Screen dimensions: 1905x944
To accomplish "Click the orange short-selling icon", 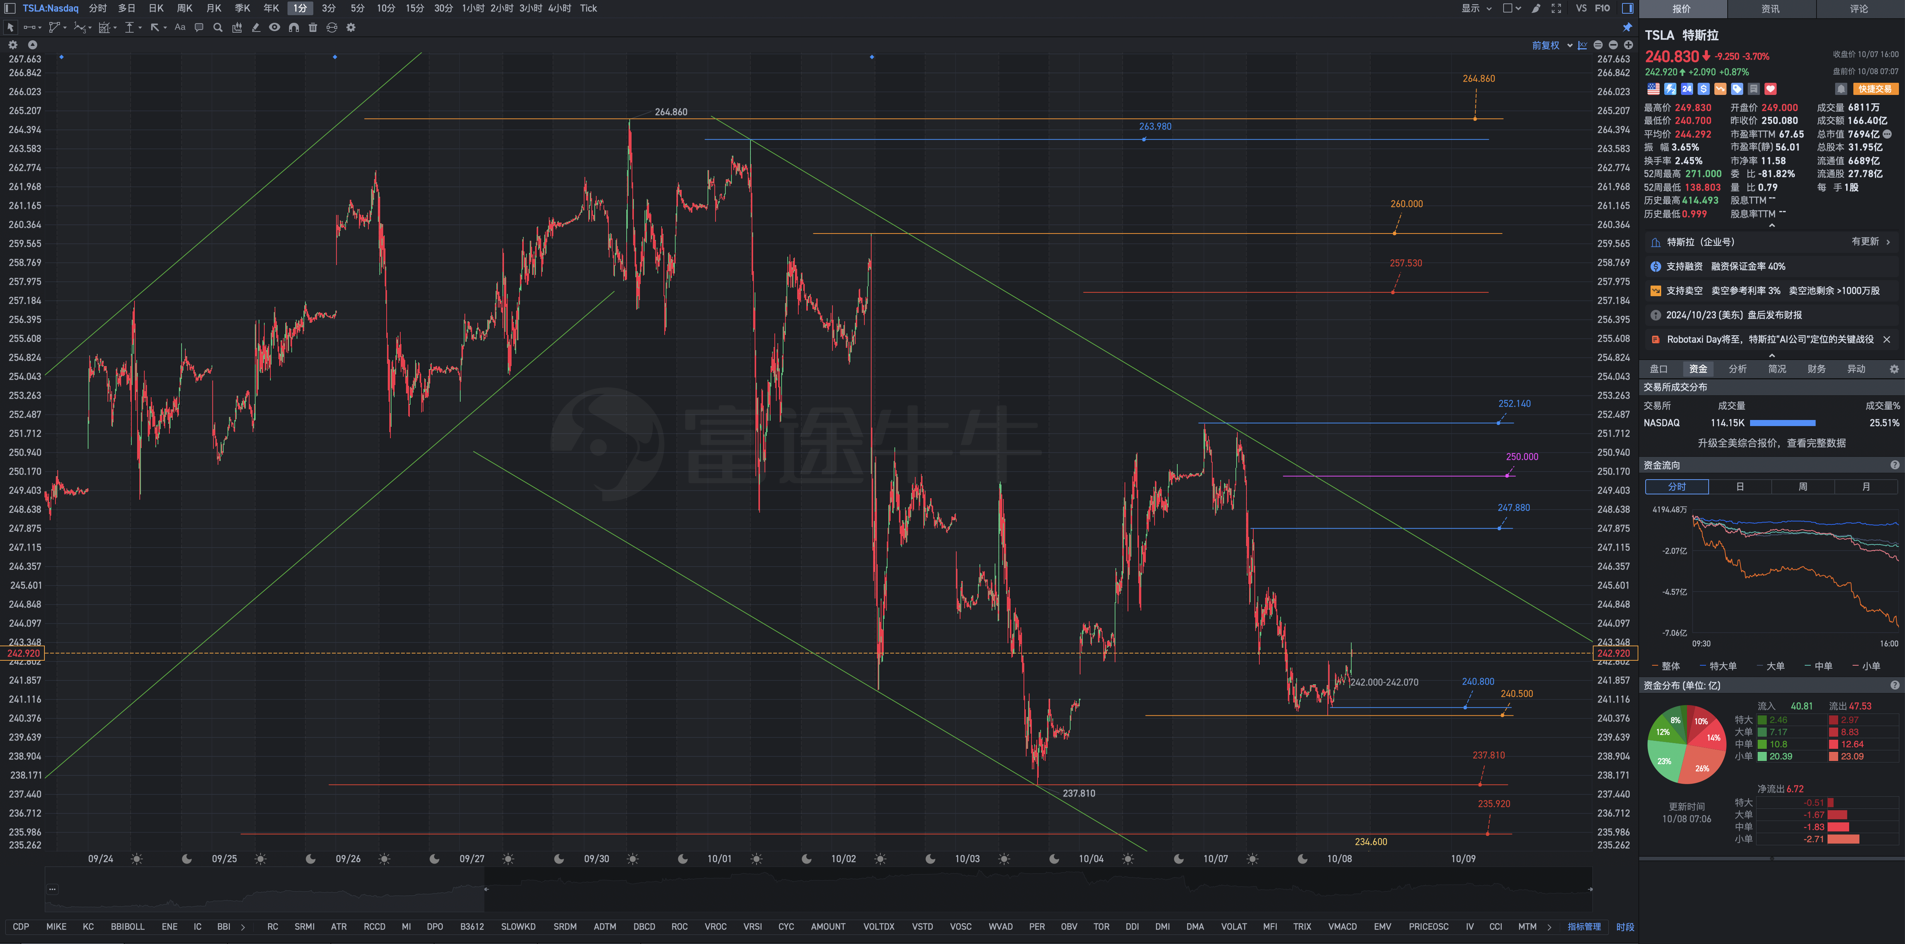I will click(x=1720, y=89).
